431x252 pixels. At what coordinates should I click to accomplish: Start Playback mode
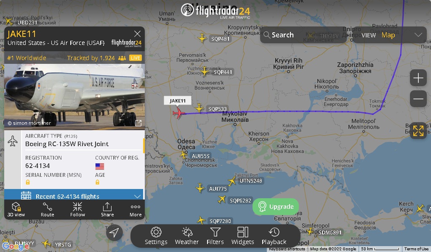point(274,236)
